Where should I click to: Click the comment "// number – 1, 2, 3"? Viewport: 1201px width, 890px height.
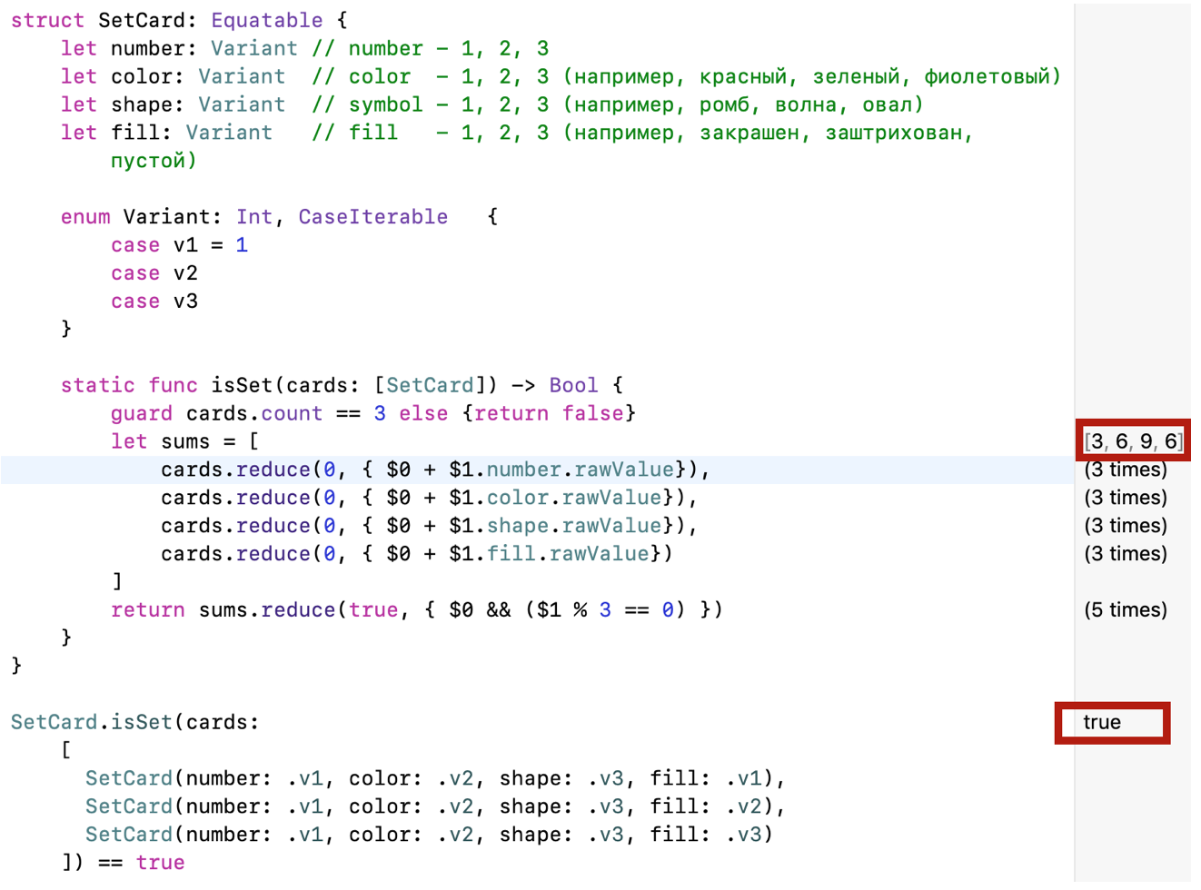point(431,48)
